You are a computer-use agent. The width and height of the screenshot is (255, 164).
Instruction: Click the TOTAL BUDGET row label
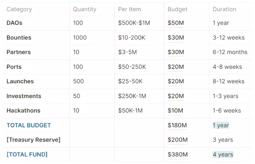pos(29,125)
